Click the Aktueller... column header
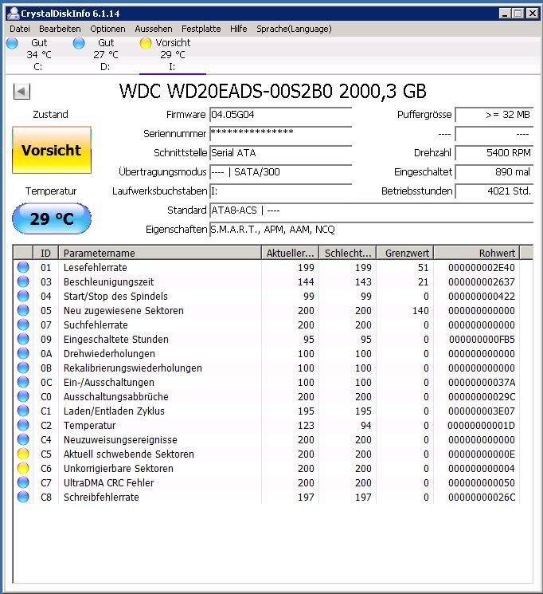Image resolution: width=543 pixels, height=594 pixels. pos(291,253)
